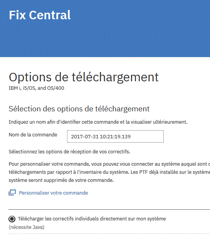Click the Options de téléchargement page heading
This screenshot has width=210, height=237.
click(x=84, y=77)
